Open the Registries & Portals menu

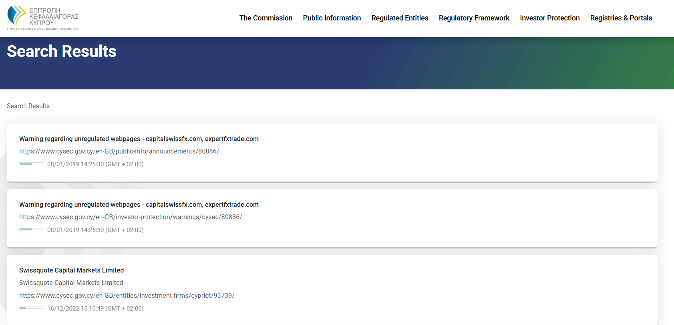[x=621, y=18]
